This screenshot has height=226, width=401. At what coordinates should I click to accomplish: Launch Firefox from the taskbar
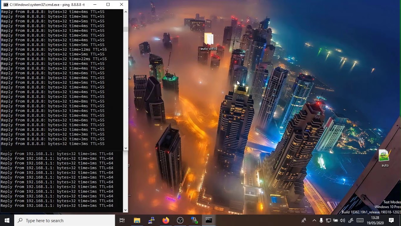tap(166, 220)
